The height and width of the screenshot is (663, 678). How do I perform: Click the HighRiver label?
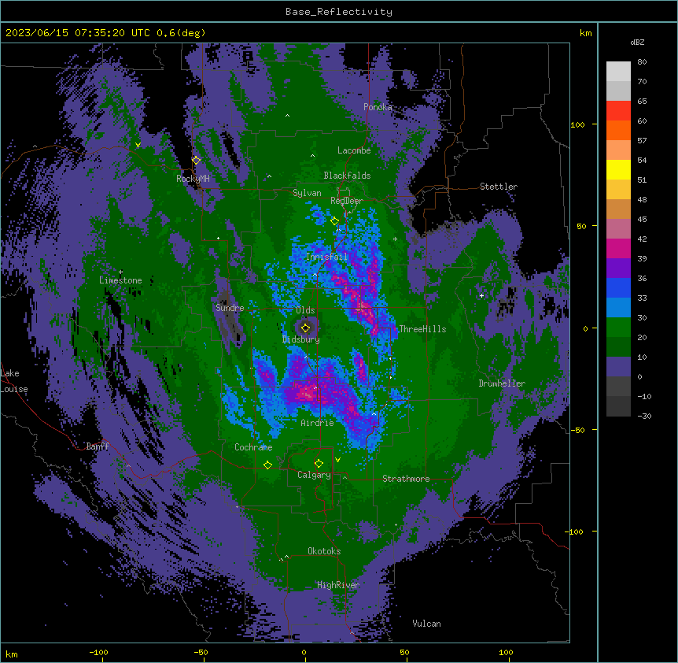(338, 585)
